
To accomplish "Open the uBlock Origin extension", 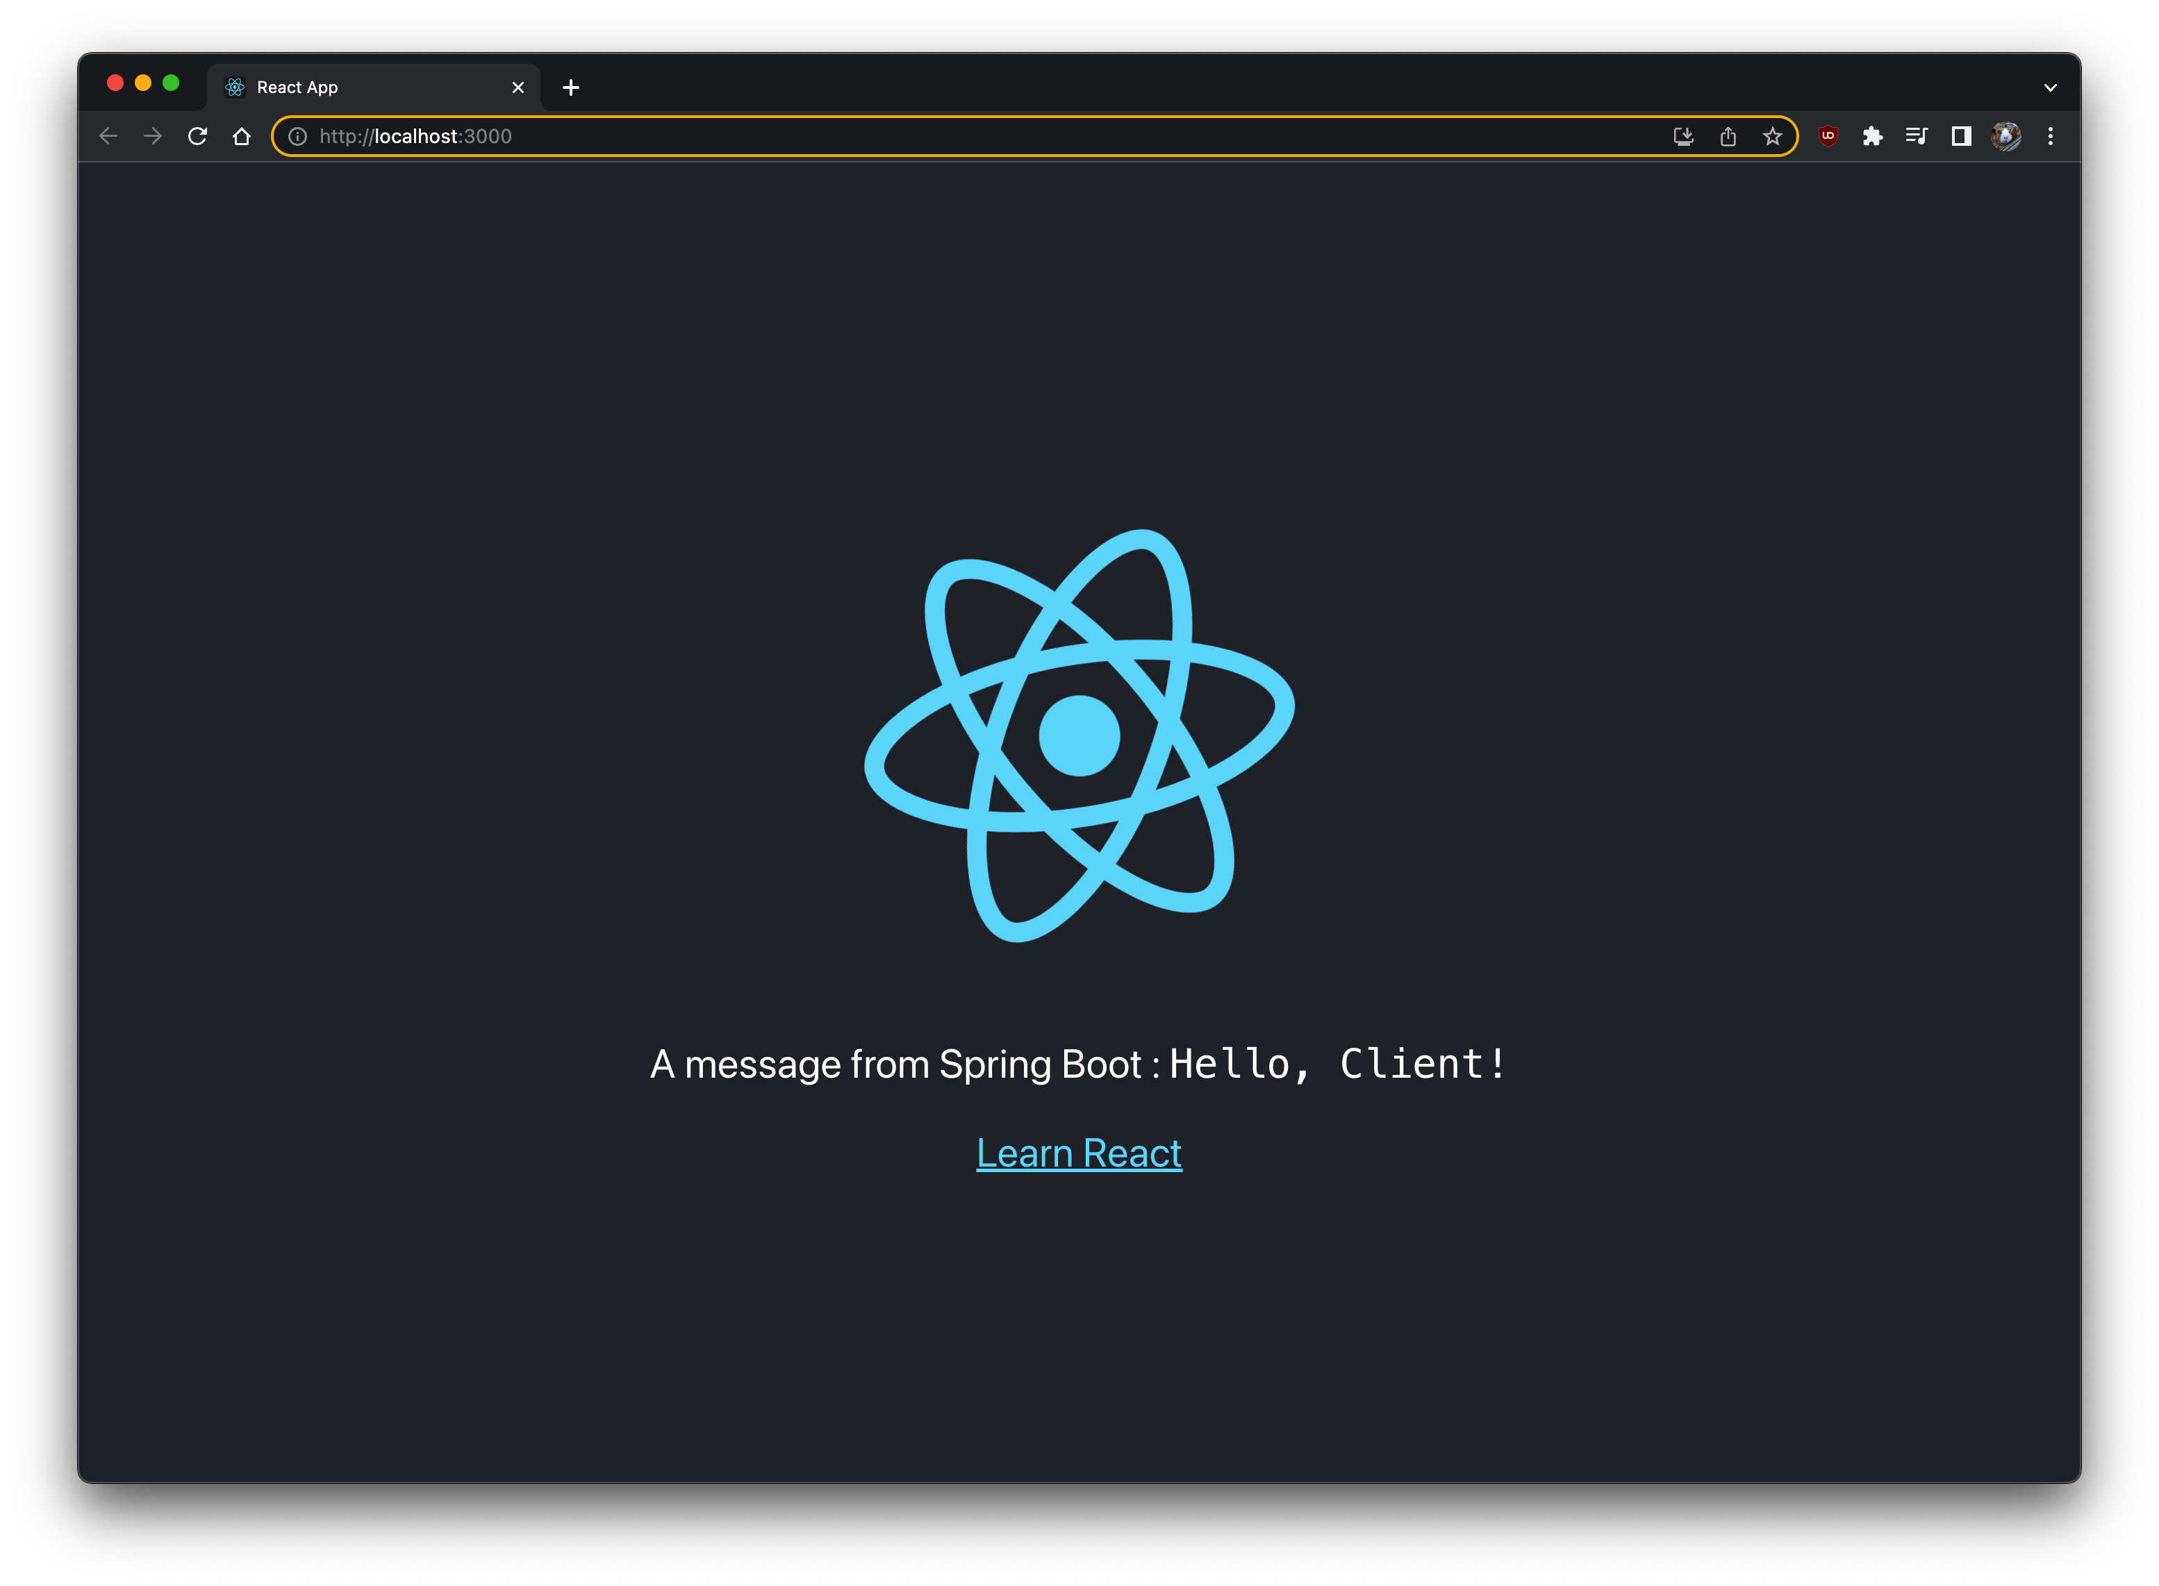I will (x=1828, y=136).
